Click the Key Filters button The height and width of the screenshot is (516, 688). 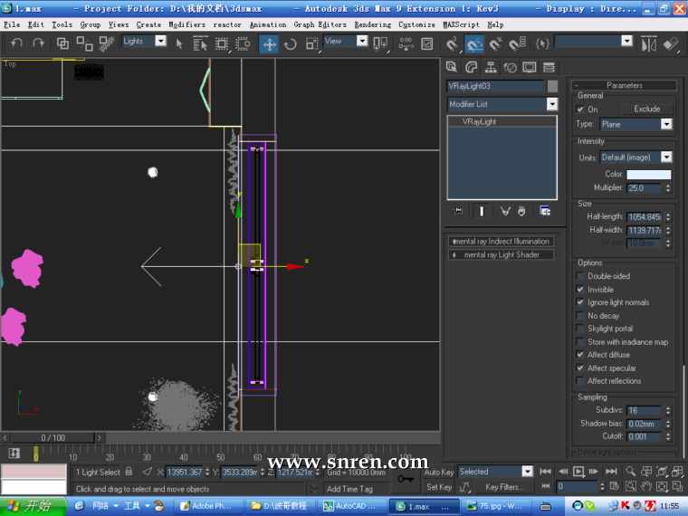point(504,487)
